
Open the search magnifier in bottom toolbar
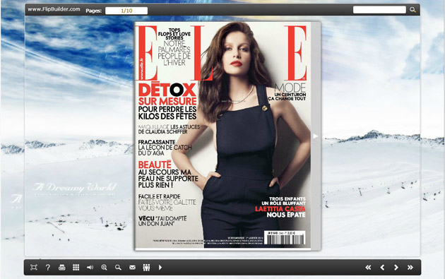(x=118, y=268)
